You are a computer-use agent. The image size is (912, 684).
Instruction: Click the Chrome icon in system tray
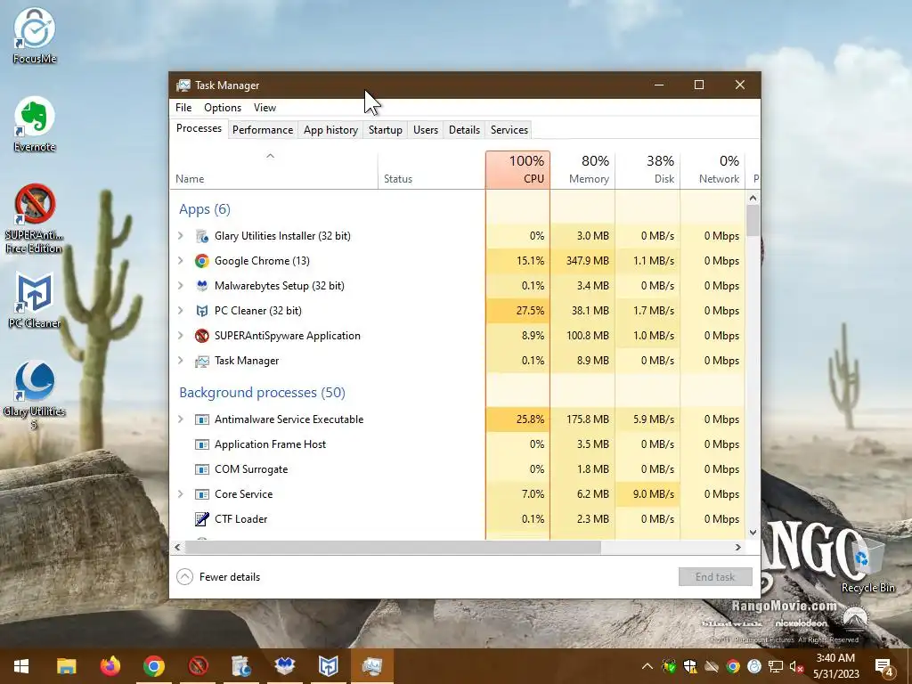point(733,666)
